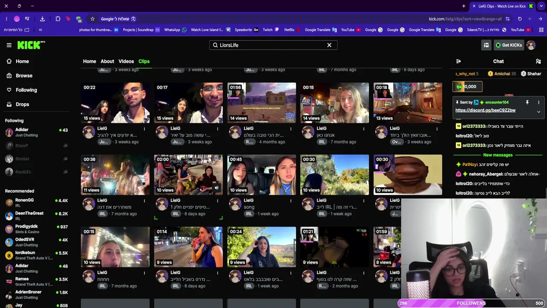Open the chat users list icon
Viewport: 547px width, 308px height.
tap(538, 61)
